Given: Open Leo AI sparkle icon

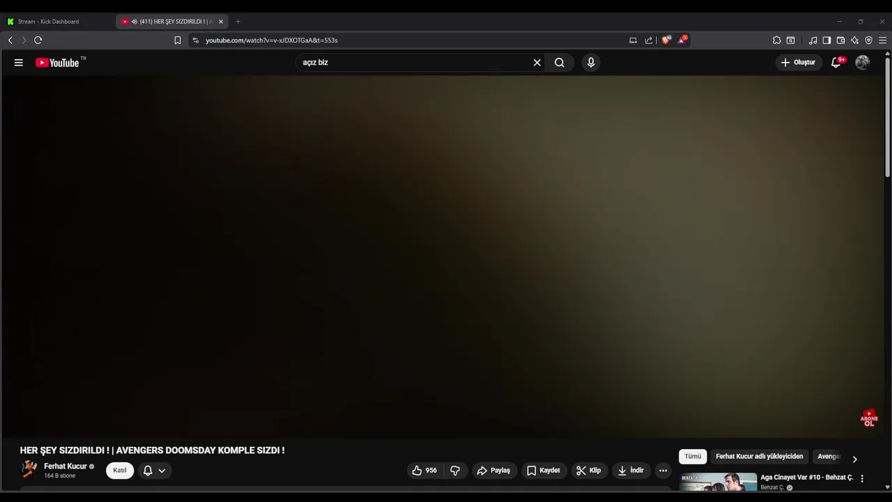Looking at the screenshot, I should pos(854,40).
